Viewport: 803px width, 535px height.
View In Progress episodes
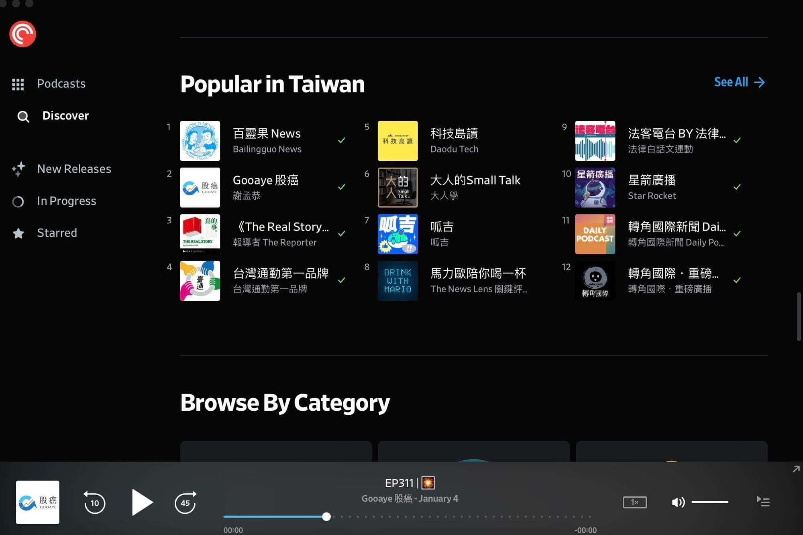click(66, 201)
